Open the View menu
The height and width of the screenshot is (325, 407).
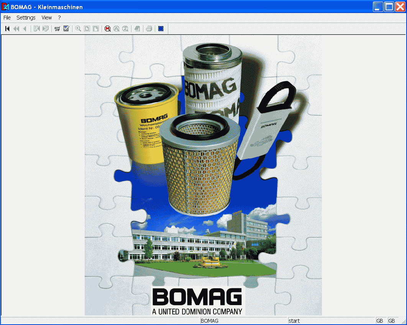pos(47,18)
